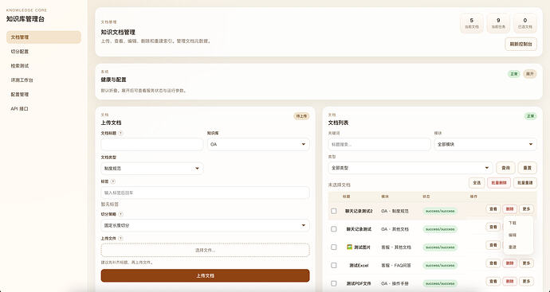550x292 pixels.
Task: Switch to 评测工作台 in the sidebar
Action: tap(44, 80)
